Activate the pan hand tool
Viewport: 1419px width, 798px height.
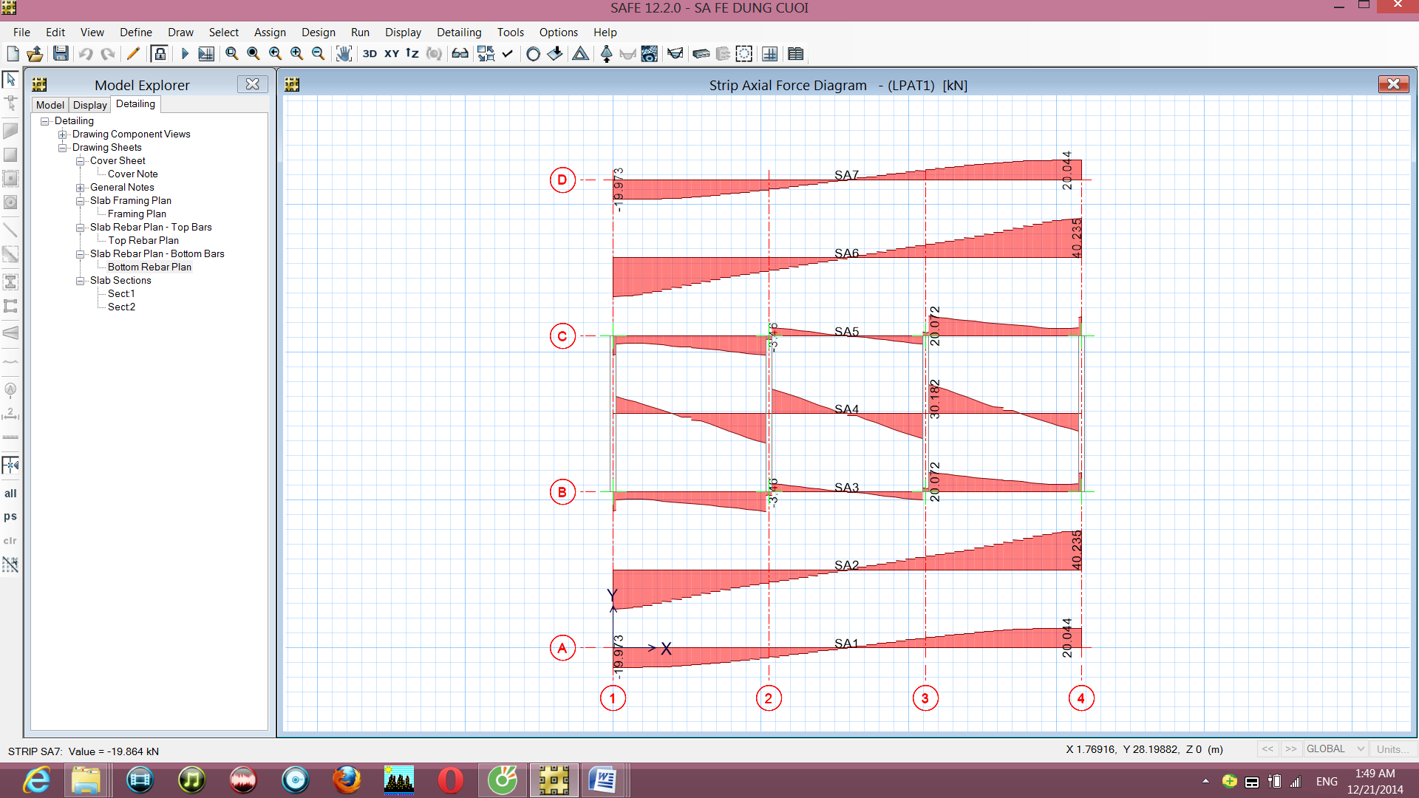coord(344,54)
